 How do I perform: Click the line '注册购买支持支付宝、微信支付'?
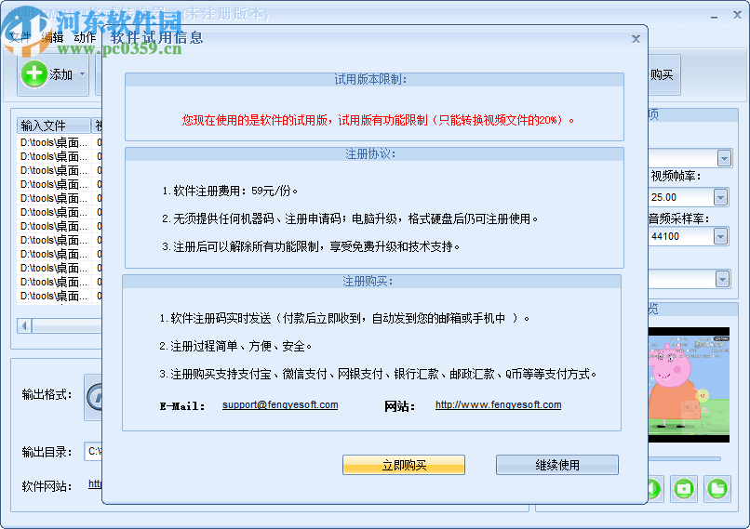point(378,374)
